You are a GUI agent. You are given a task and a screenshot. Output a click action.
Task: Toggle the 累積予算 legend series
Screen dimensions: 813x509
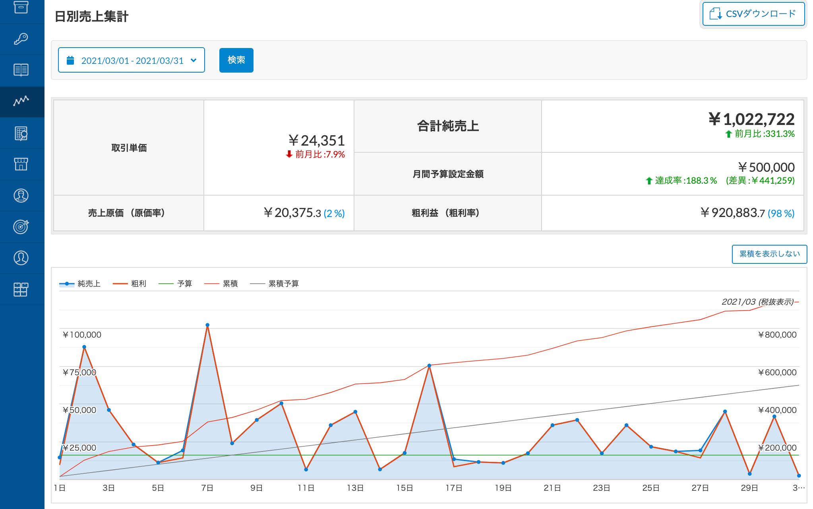pyautogui.click(x=274, y=284)
